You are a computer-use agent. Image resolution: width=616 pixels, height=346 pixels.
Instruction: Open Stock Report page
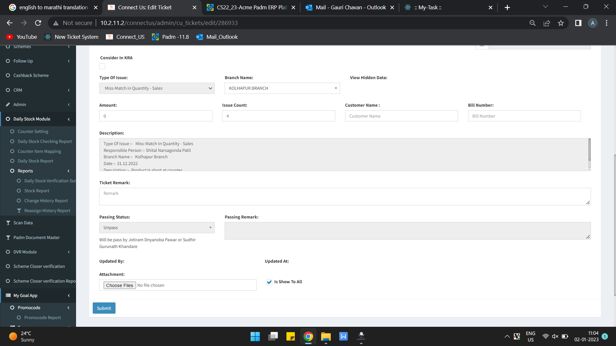click(x=37, y=191)
